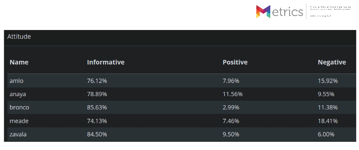Select the Attitude panel title

point(19,37)
